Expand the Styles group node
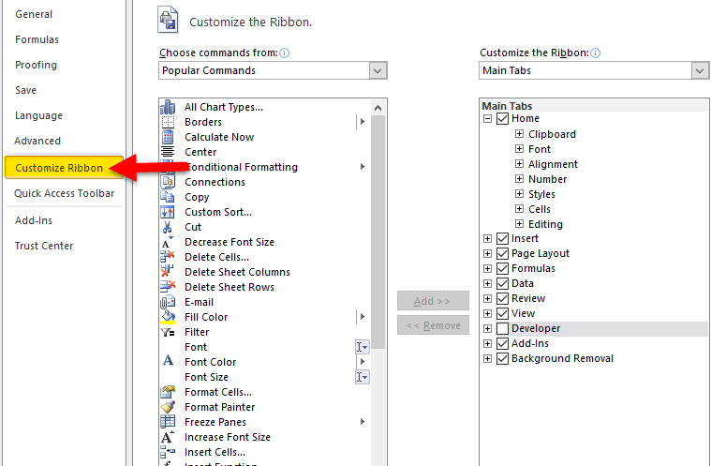 coord(520,194)
